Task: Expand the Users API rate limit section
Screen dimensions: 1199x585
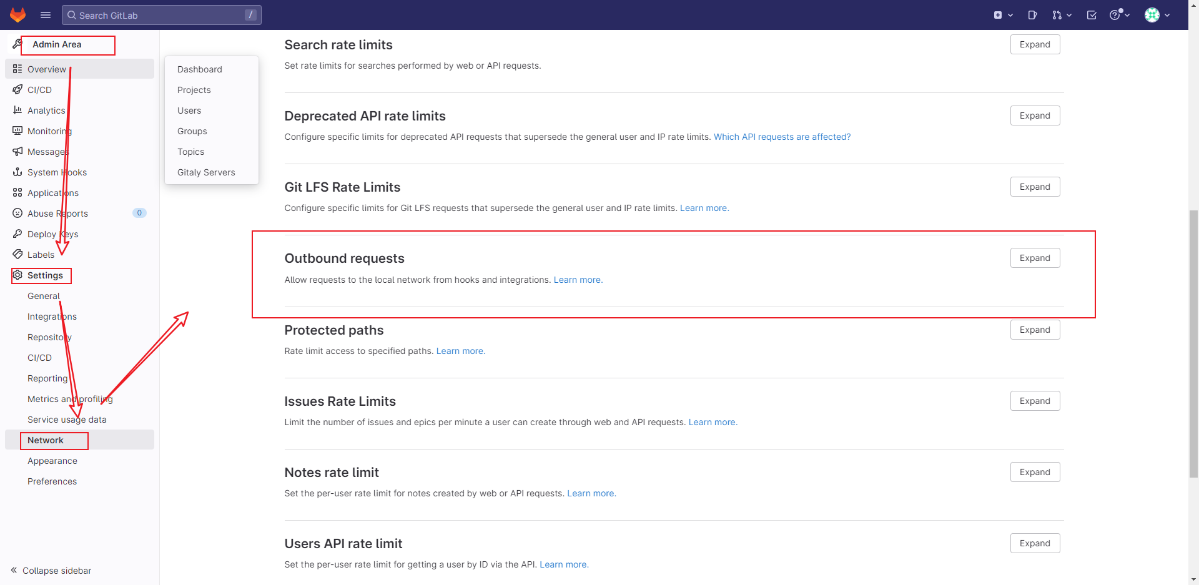Action: [x=1035, y=543]
